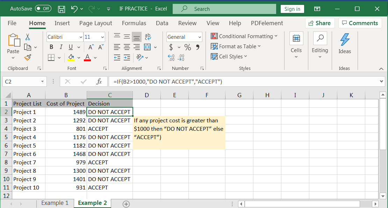Undo the last action
Viewport: 388px width, 208px height.
[74, 9]
